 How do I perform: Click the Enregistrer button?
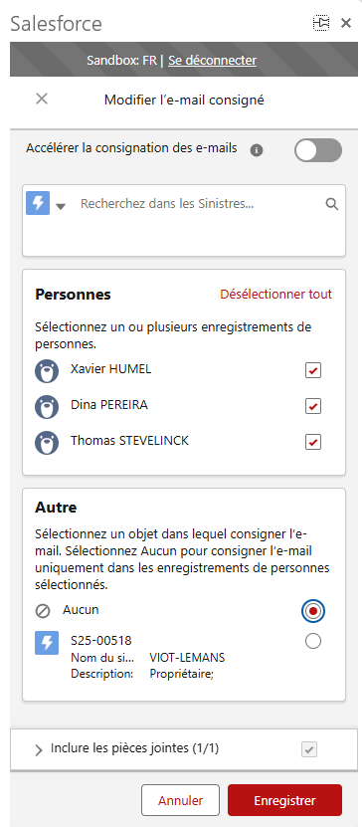point(284,800)
